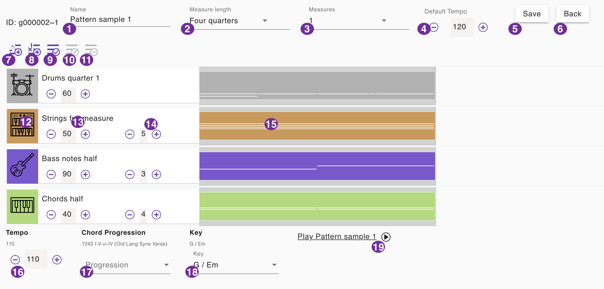Save the pattern
The width and height of the screenshot is (604, 289).
[x=532, y=14]
